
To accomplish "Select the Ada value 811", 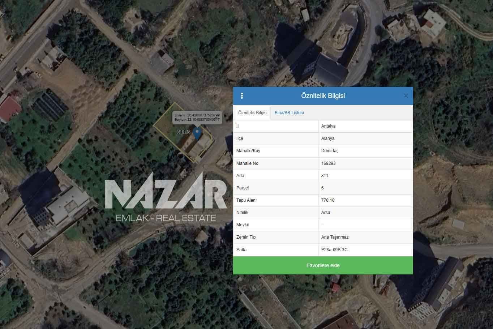I will [325, 176].
